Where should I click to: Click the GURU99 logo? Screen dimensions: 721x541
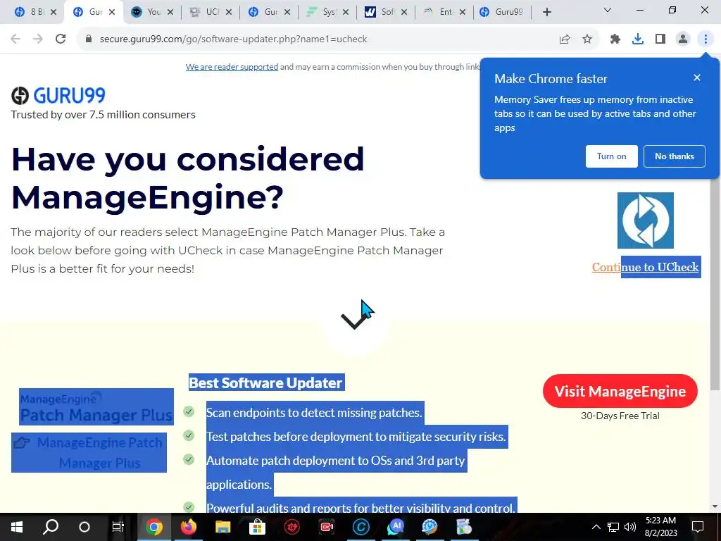tap(58, 96)
